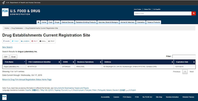The image size is (198, 101).
Task: Click the New Search link
Action: pos(7,47)
